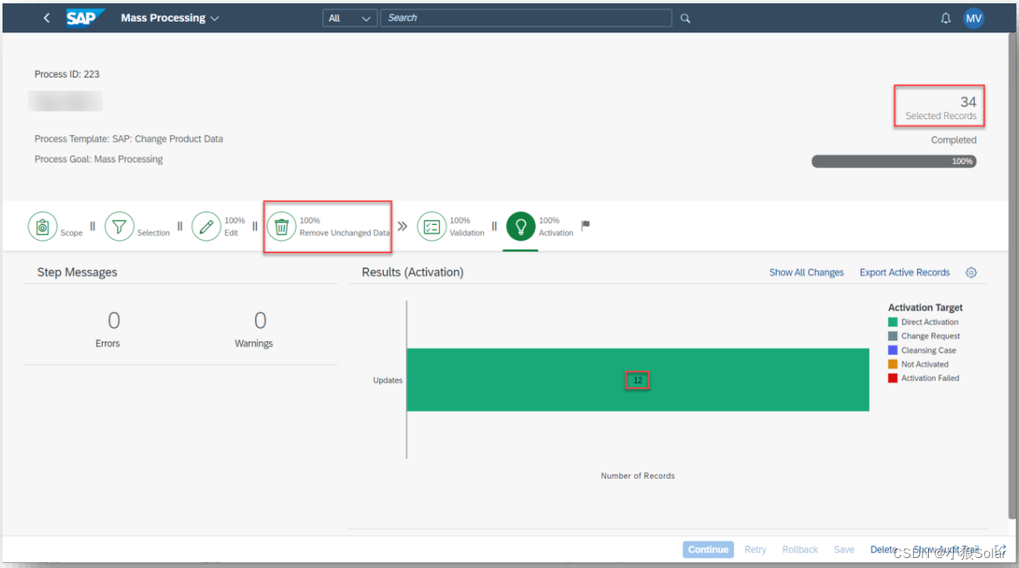Click the share icon in footer
The image size is (1019, 568).
tap(1001, 550)
